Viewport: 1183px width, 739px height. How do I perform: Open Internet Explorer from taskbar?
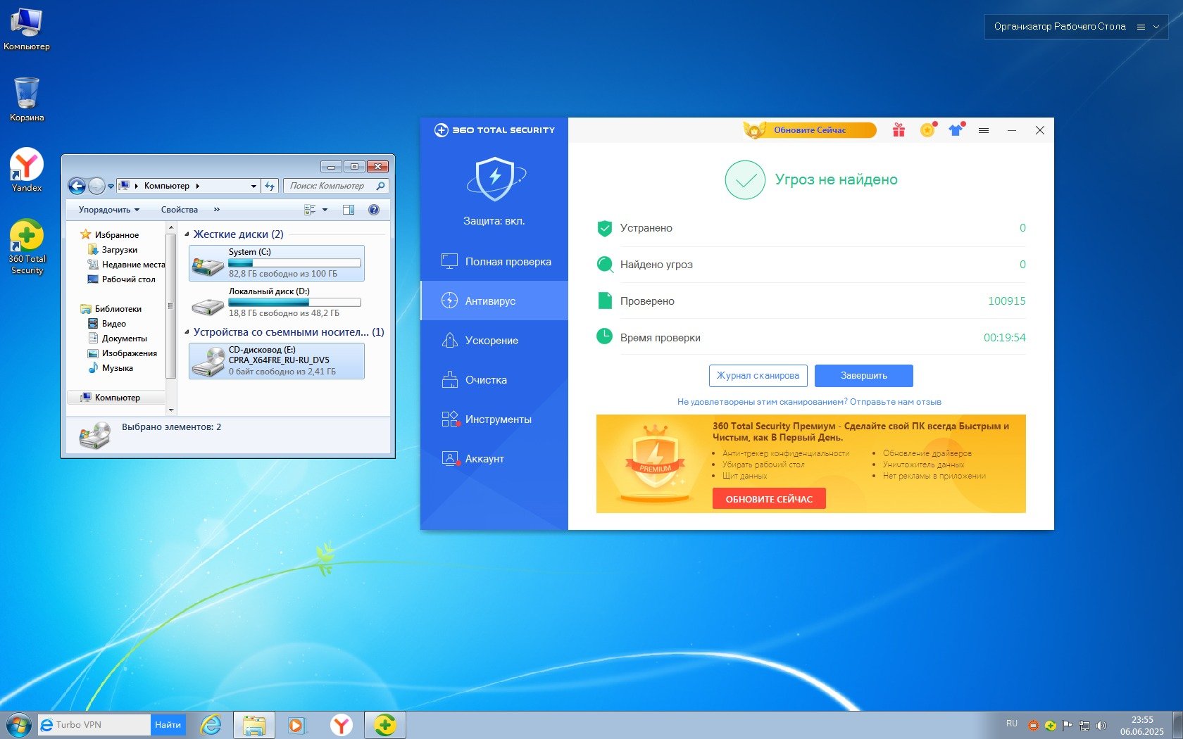211,725
